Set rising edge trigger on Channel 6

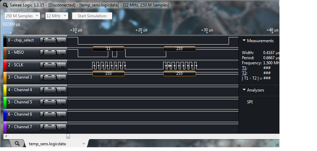[x=43, y=115]
